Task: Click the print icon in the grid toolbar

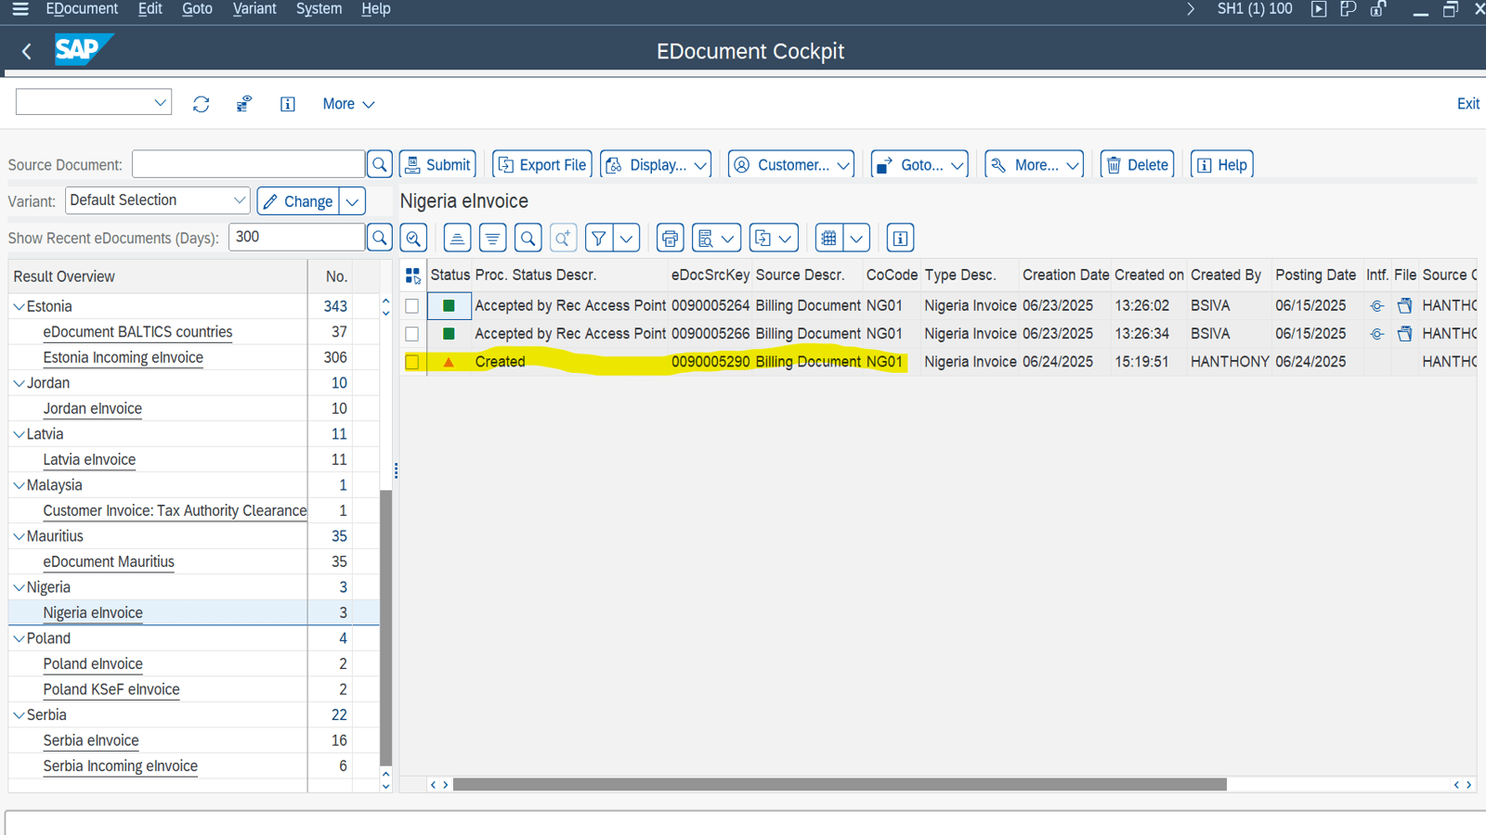Action: [670, 238]
